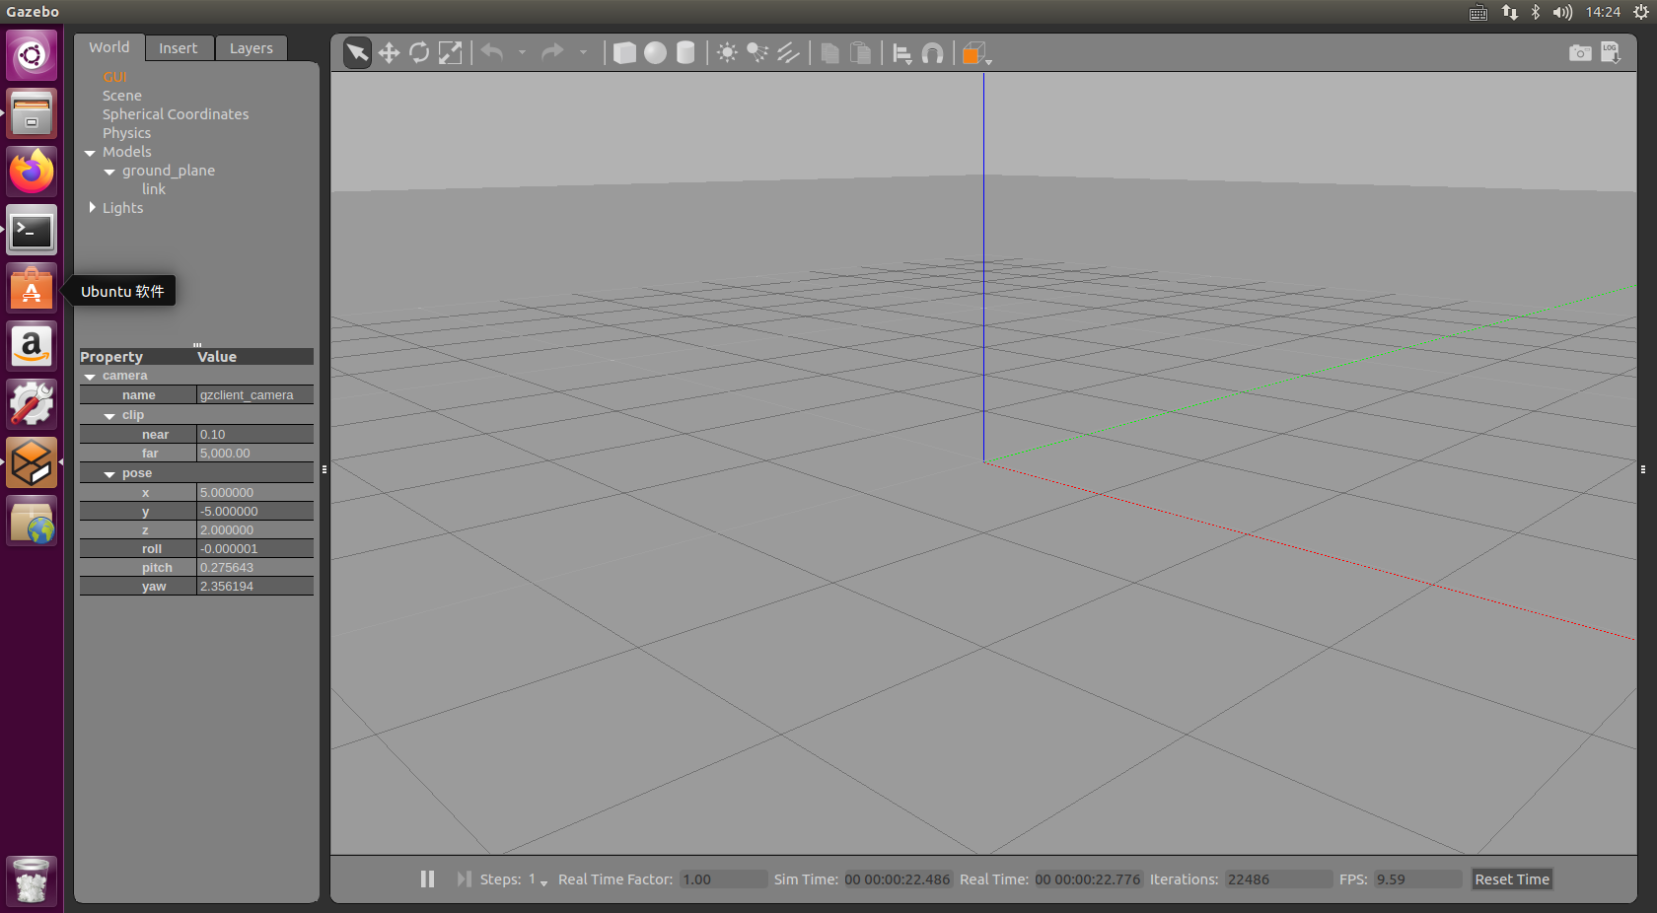Click pose y value -5.000000

pyautogui.click(x=254, y=512)
